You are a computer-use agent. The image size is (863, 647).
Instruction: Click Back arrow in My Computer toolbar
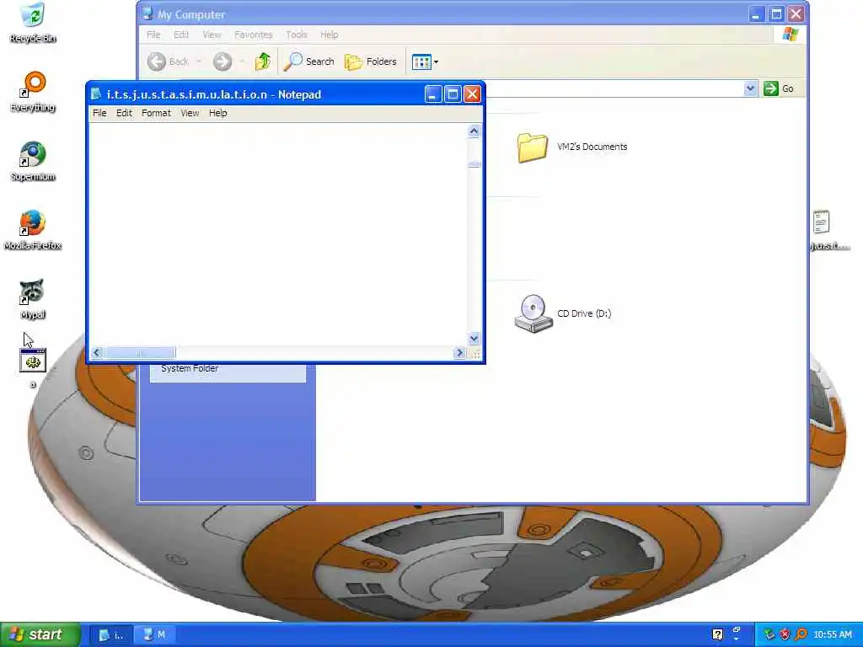pos(169,61)
